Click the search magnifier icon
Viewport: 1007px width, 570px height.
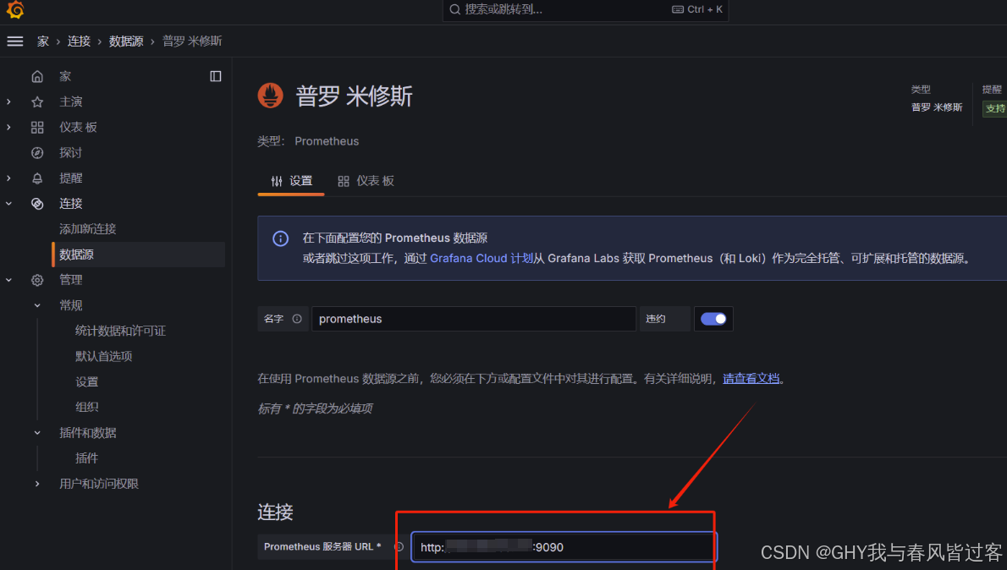pyautogui.click(x=454, y=9)
